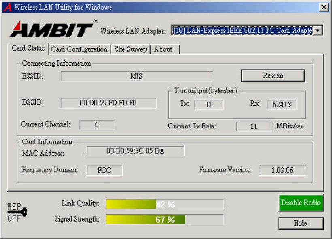Click the MAC Address field 00:D0:59:3C:05:DA
This screenshot has height=239, width=332.
136,151
